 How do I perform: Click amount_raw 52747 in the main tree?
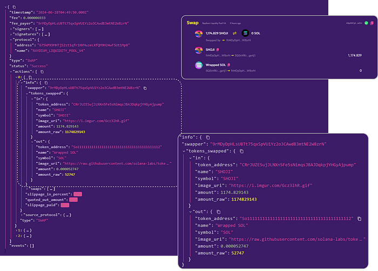(x=70, y=175)
